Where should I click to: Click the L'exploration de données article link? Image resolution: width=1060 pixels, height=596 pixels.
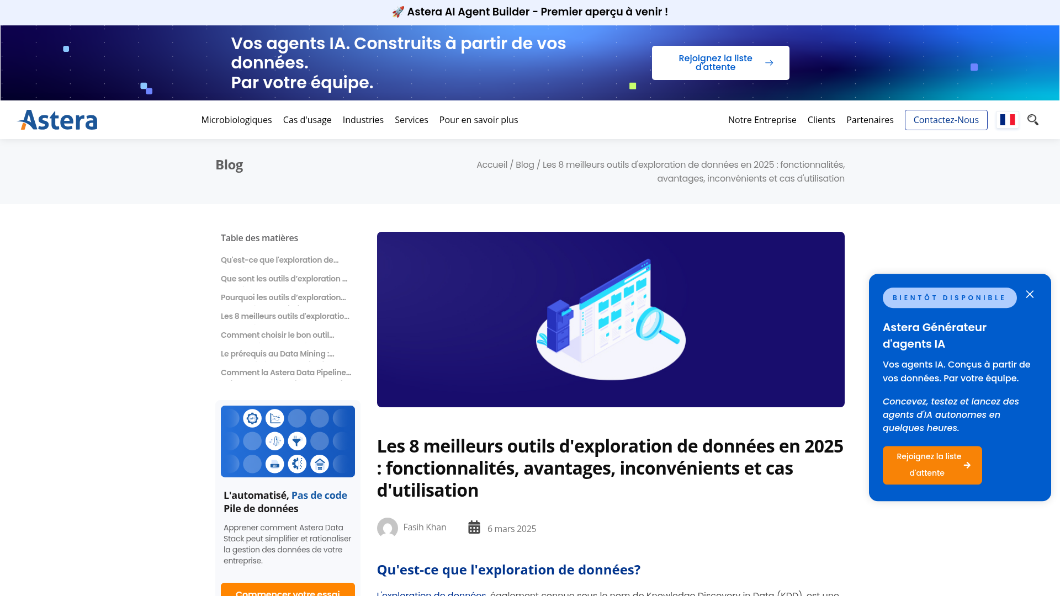431,593
